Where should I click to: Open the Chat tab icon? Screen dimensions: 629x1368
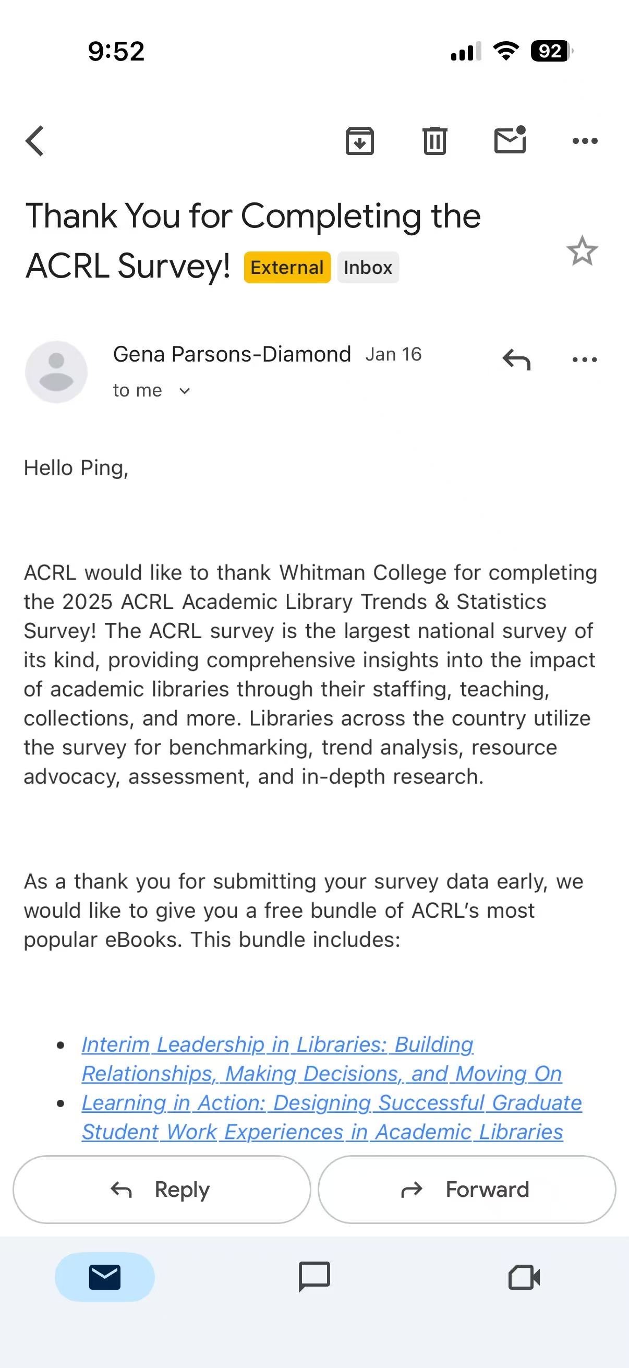pyautogui.click(x=314, y=1277)
